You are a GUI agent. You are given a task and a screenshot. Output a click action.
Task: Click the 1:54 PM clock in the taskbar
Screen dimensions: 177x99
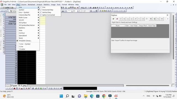pos(167,96)
